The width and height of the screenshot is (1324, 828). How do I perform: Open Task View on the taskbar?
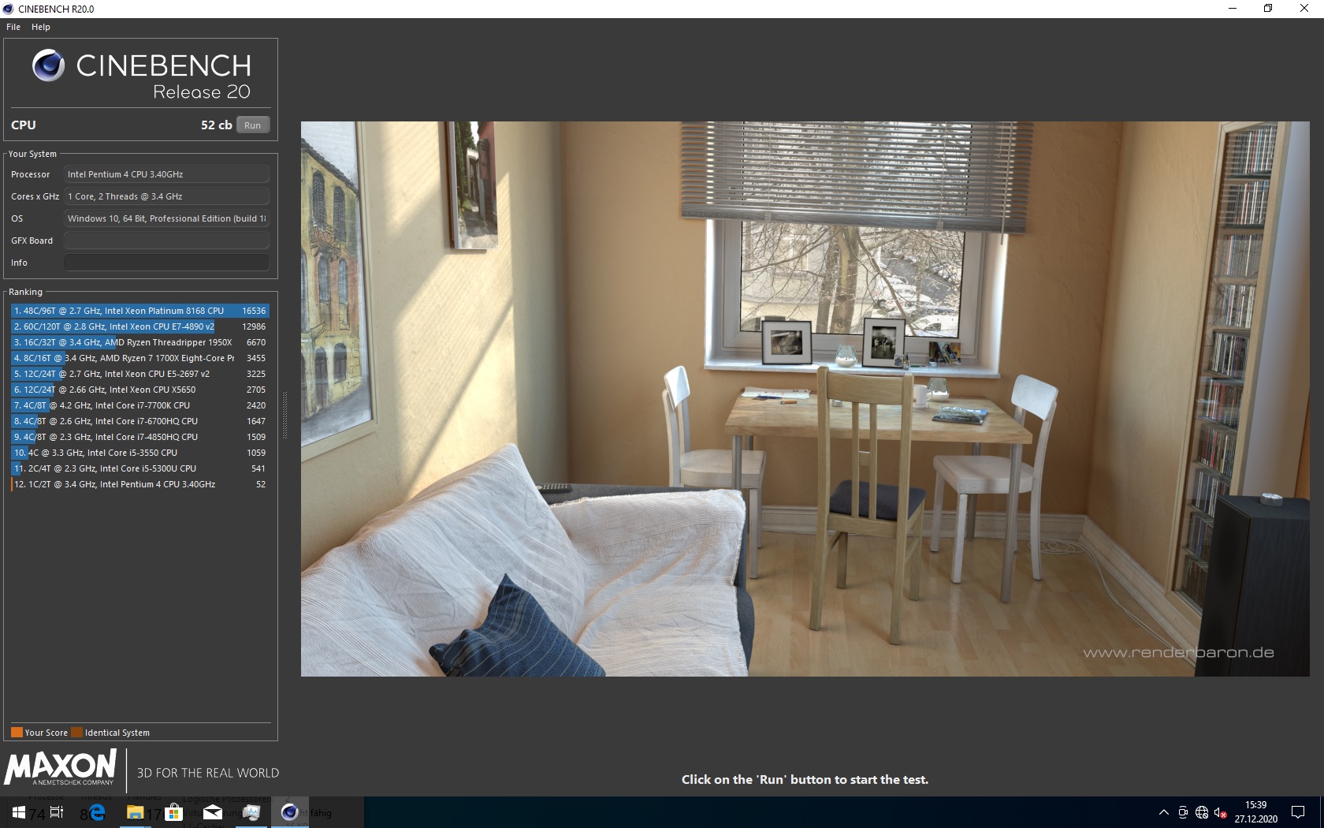coord(57,812)
